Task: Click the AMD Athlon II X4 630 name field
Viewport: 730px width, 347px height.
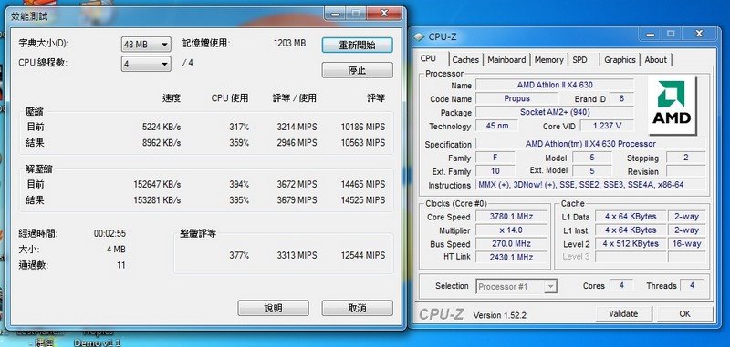Action: point(555,85)
